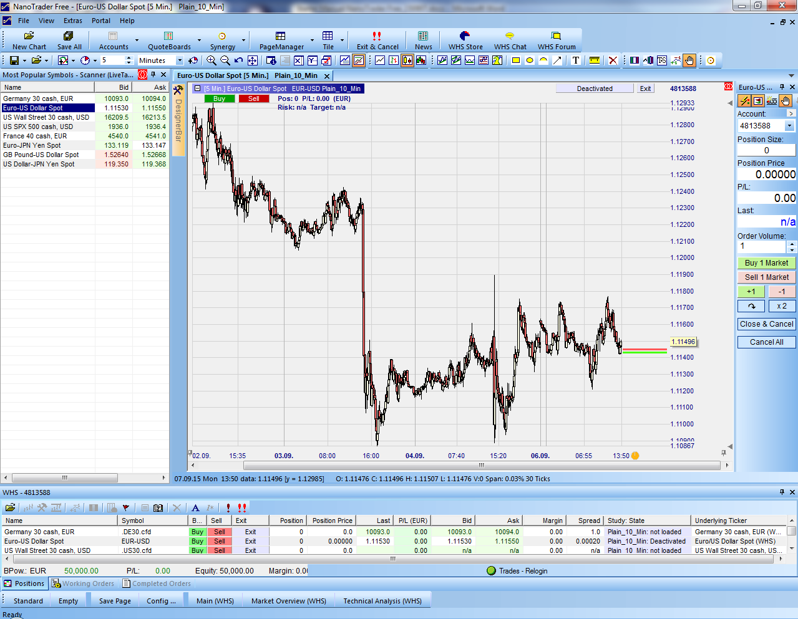Click the zoom out magnifier icon
This screenshot has height=619, width=798.
coord(225,60)
